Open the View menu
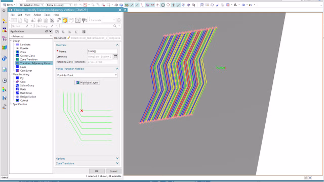324x182 pixels. (x=28, y=15)
